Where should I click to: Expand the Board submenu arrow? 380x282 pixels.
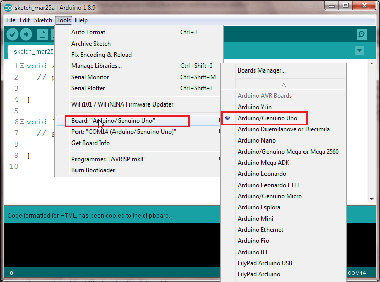(219, 120)
